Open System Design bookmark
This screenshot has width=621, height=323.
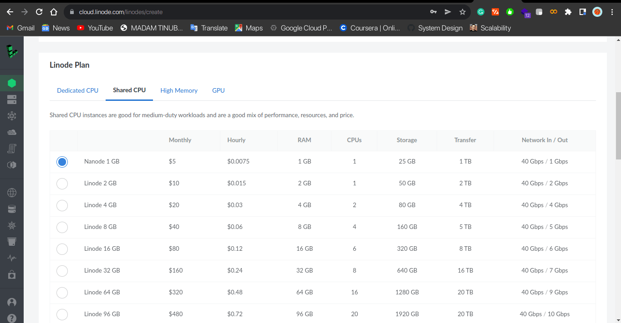coord(435,28)
